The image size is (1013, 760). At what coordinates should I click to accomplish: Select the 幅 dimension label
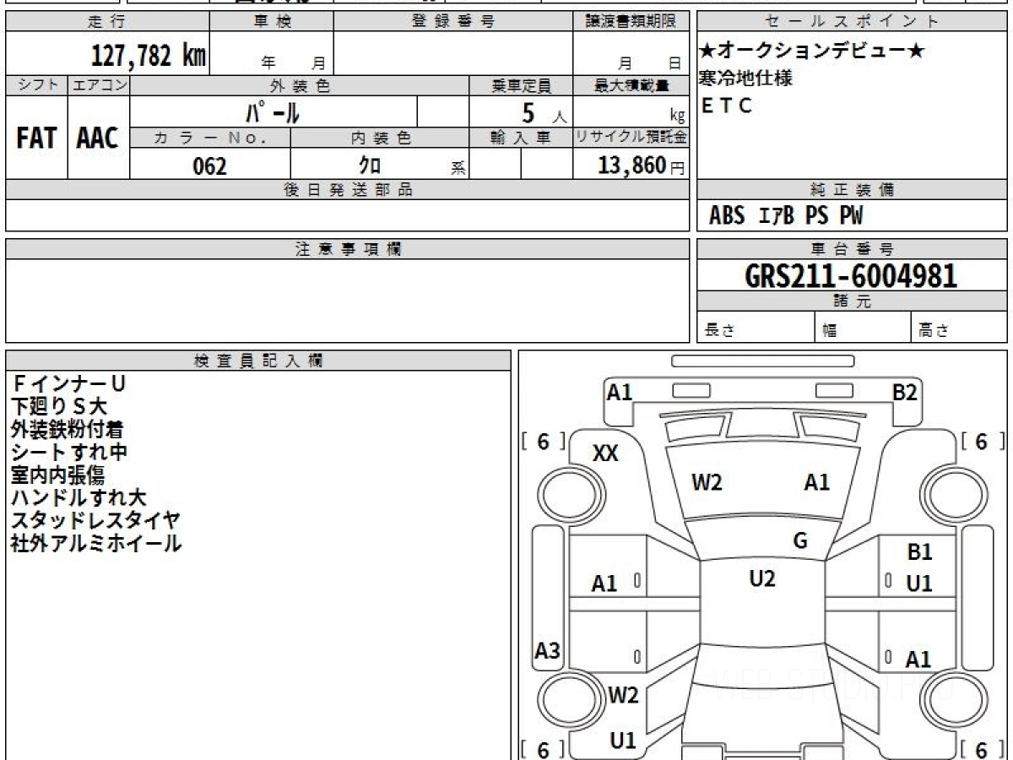point(830,331)
